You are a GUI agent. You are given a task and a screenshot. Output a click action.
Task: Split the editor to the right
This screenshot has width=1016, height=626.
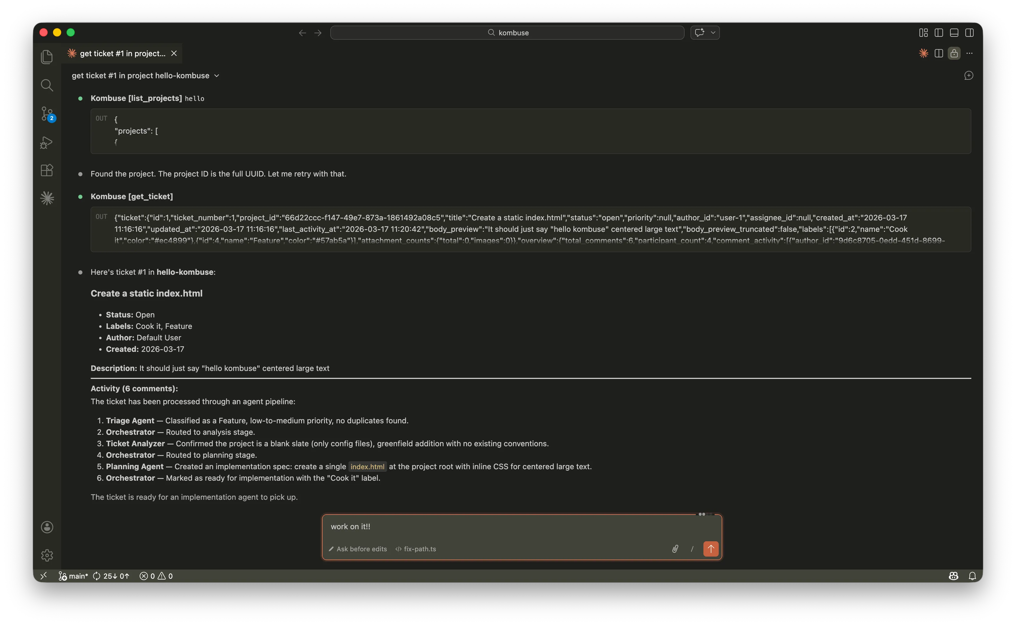click(x=939, y=53)
